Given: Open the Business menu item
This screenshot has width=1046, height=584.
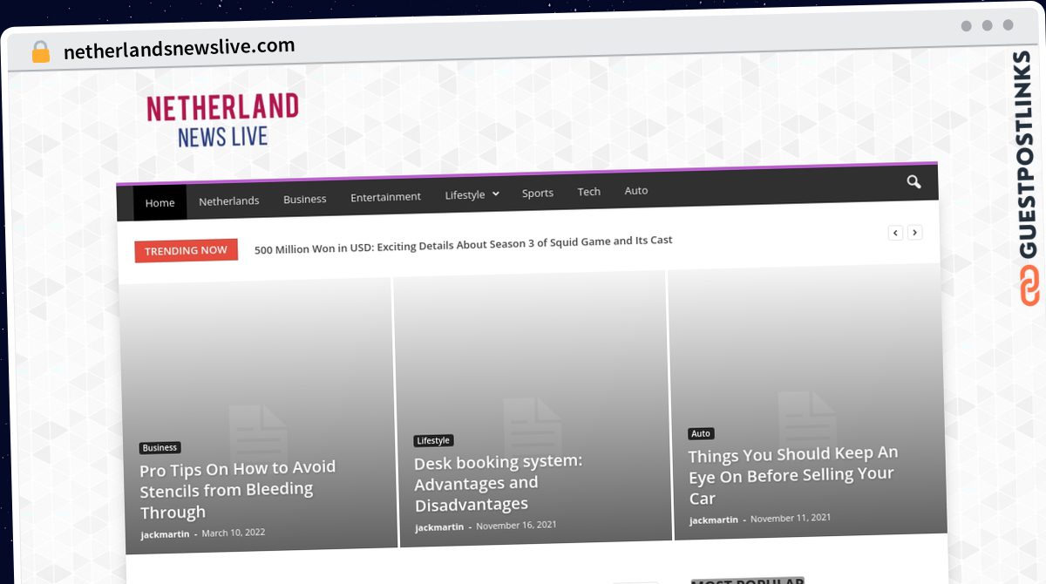Looking at the screenshot, I should coord(305,200).
